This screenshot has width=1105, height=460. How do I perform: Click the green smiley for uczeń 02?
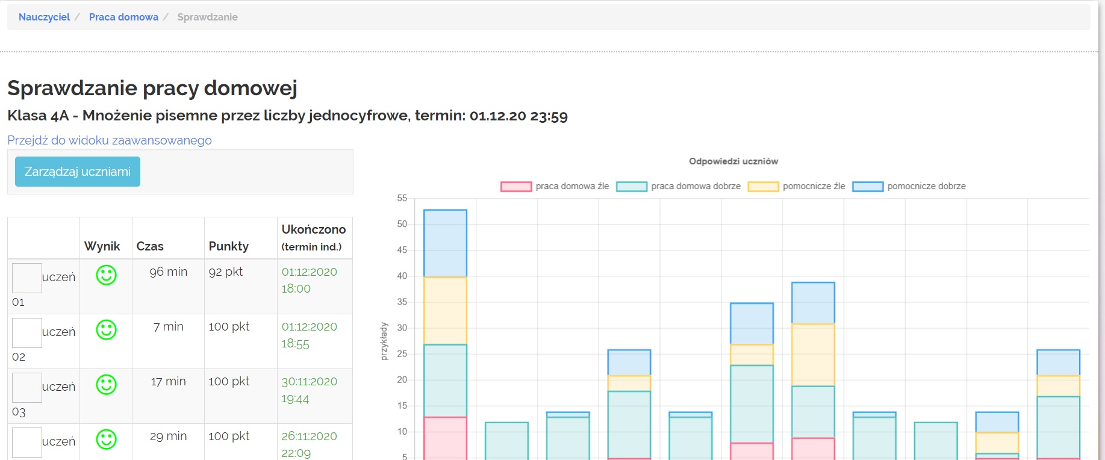tap(106, 330)
